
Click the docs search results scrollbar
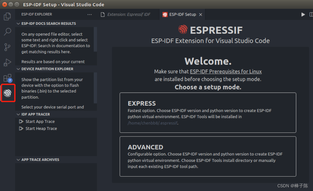tap(95, 39)
